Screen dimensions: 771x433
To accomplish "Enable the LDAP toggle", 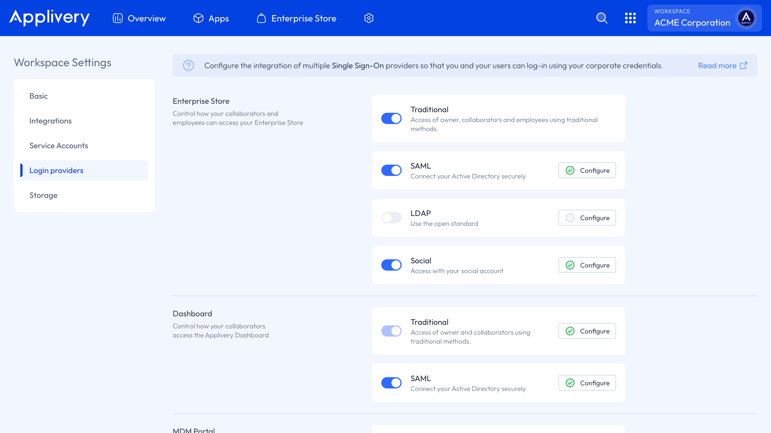I will point(391,217).
